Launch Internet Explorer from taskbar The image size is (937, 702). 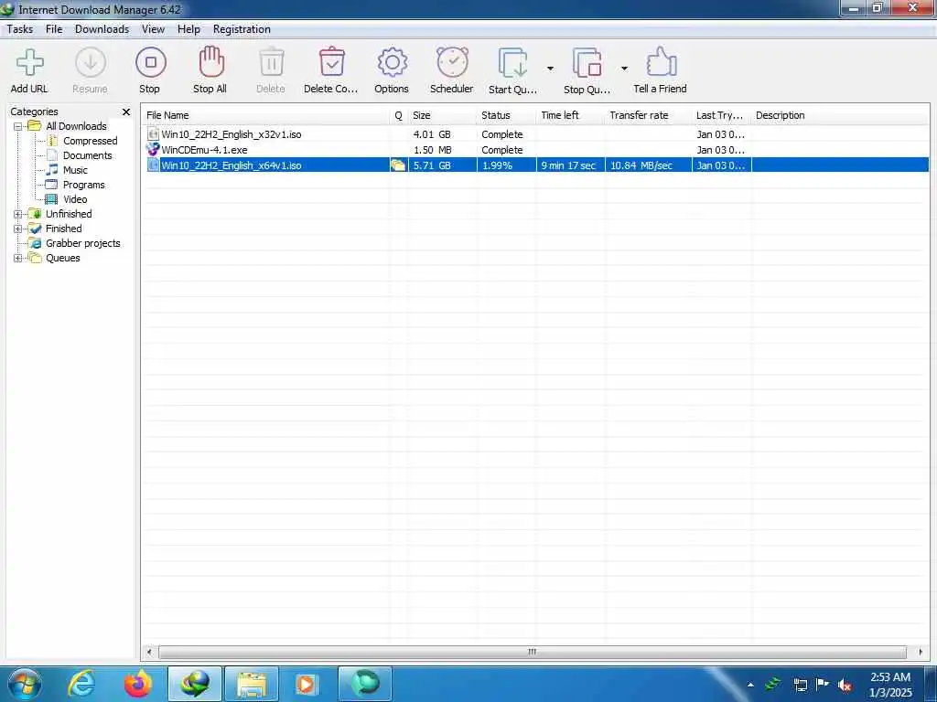coord(81,684)
